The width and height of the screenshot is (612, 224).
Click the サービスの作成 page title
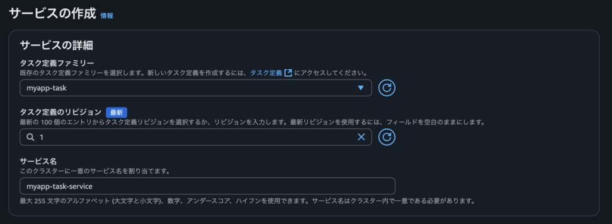[53, 14]
